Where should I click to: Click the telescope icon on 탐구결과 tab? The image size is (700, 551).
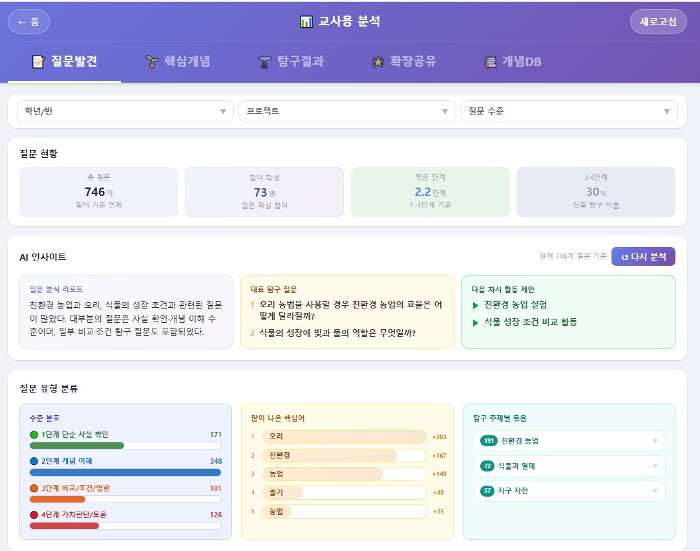click(265, 61)
